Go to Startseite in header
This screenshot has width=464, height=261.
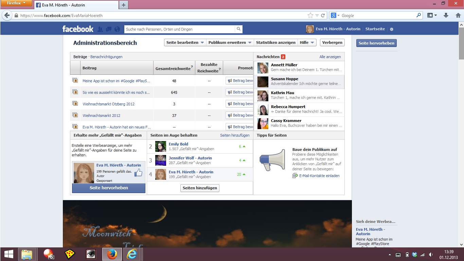[375, 29]
